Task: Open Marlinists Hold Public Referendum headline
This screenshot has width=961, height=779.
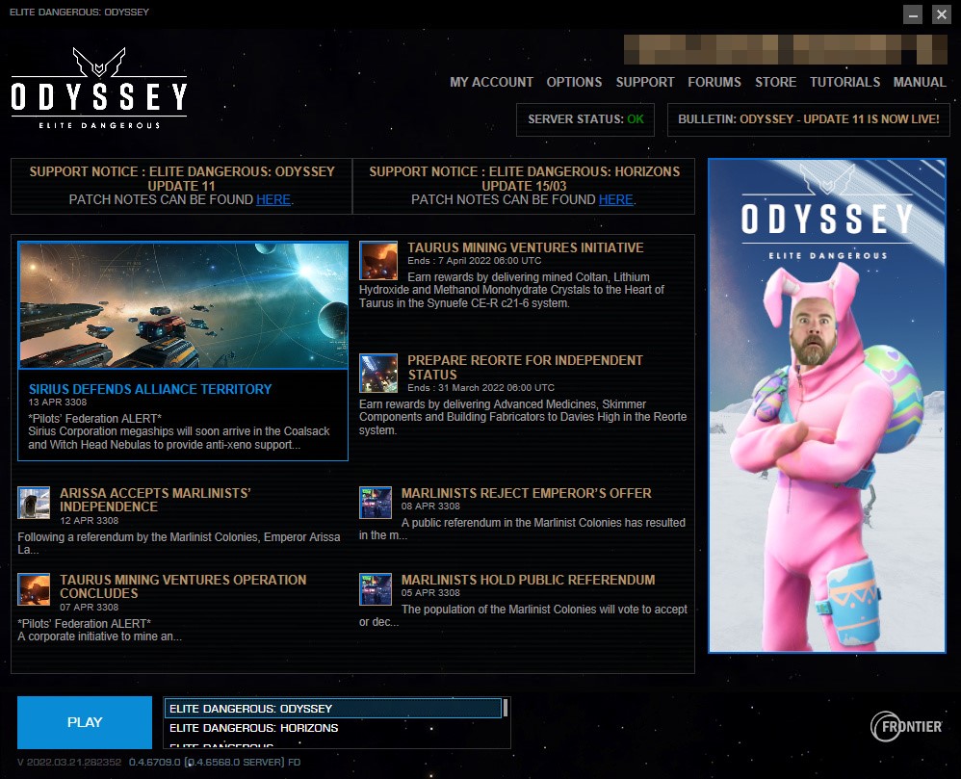Action: [528, 580]
